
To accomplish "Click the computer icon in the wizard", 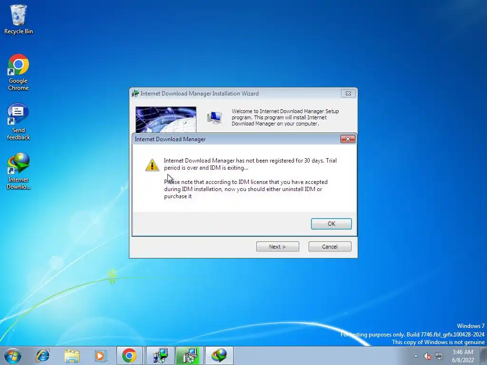I will (x=214, y=118).
